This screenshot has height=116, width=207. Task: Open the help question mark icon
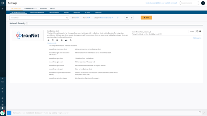point(203,3)
